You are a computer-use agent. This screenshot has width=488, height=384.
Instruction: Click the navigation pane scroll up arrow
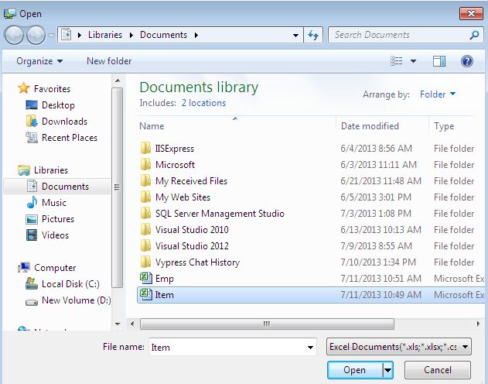click(x=118, y=81)
